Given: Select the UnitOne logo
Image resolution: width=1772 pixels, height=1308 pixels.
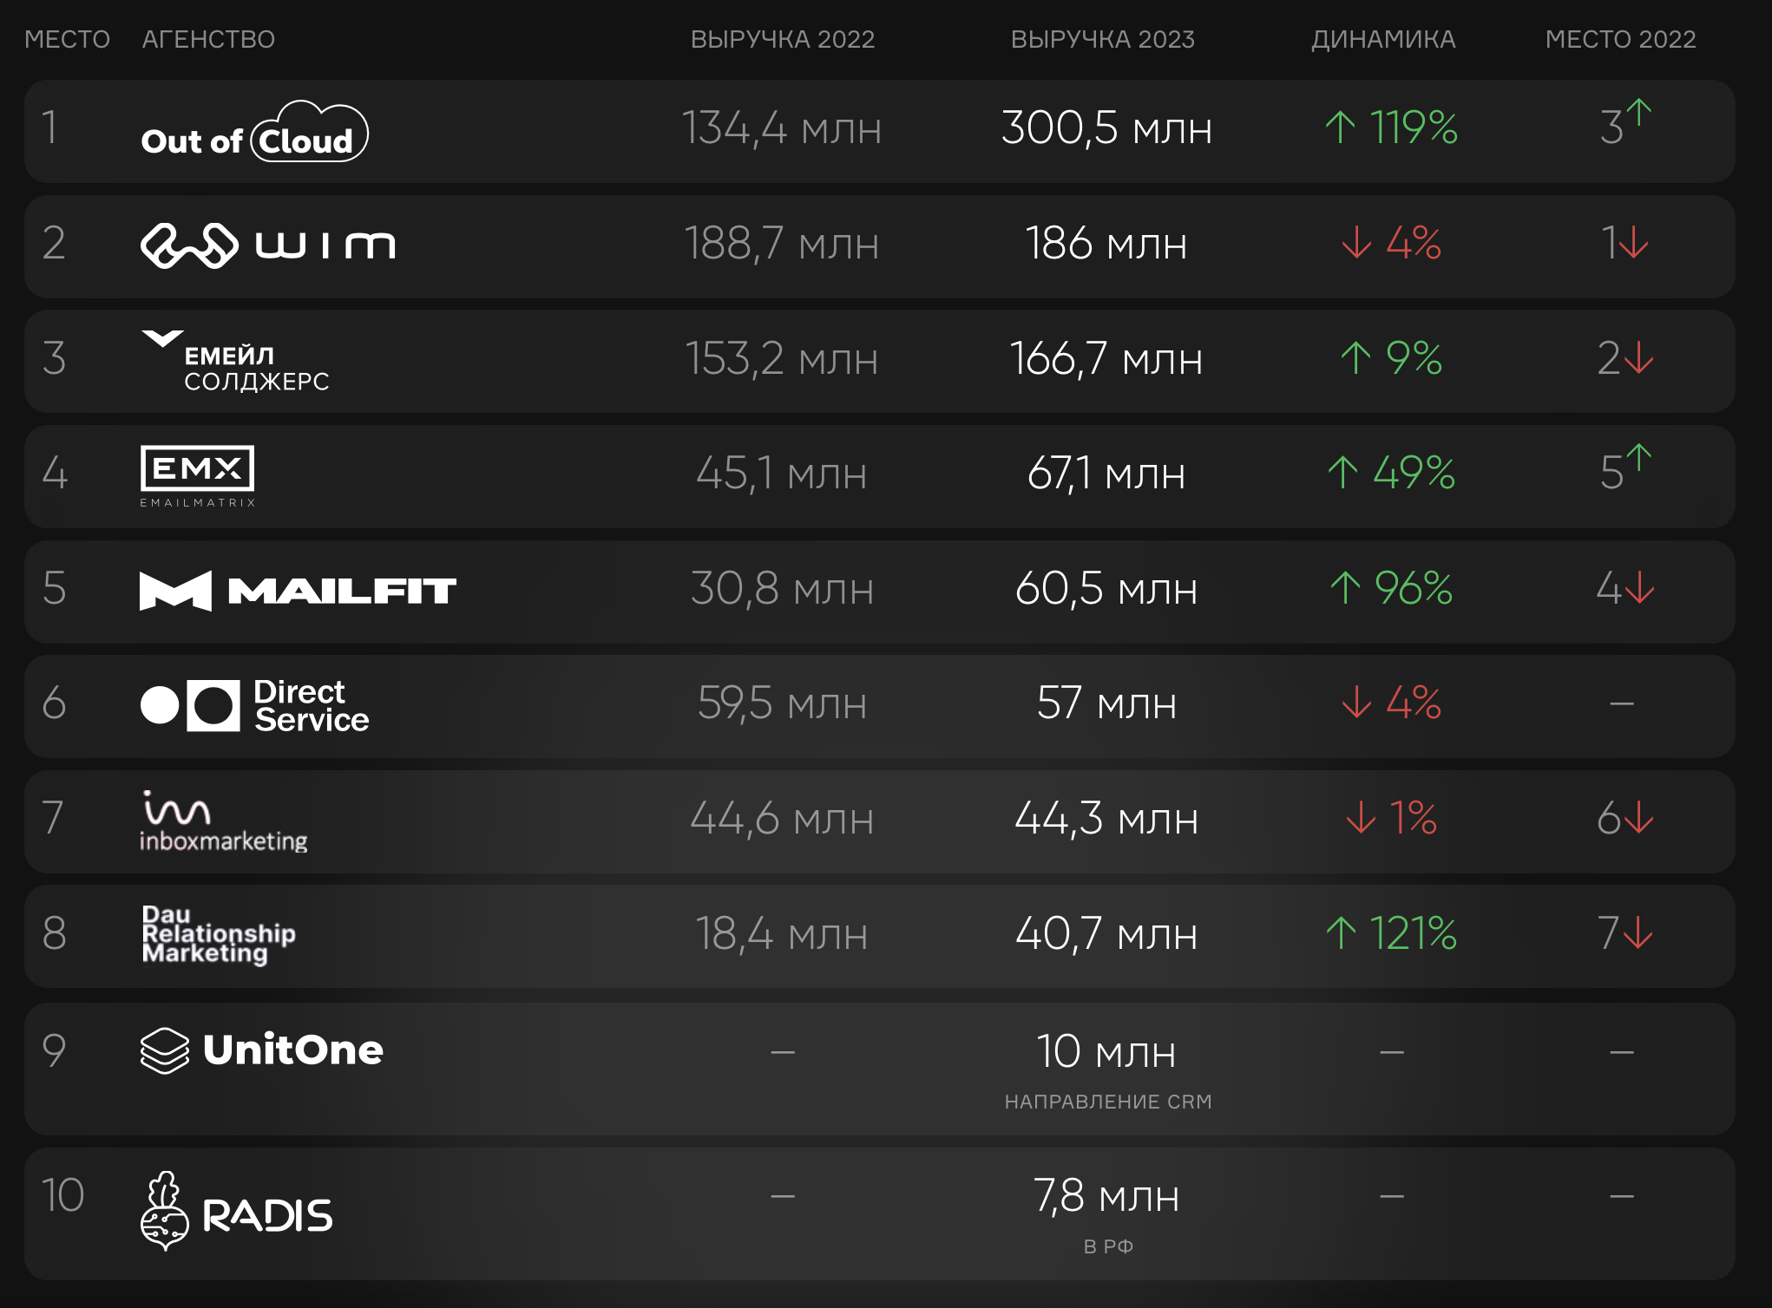Looking at the screenshot, I should click(x=262, y=1050).
